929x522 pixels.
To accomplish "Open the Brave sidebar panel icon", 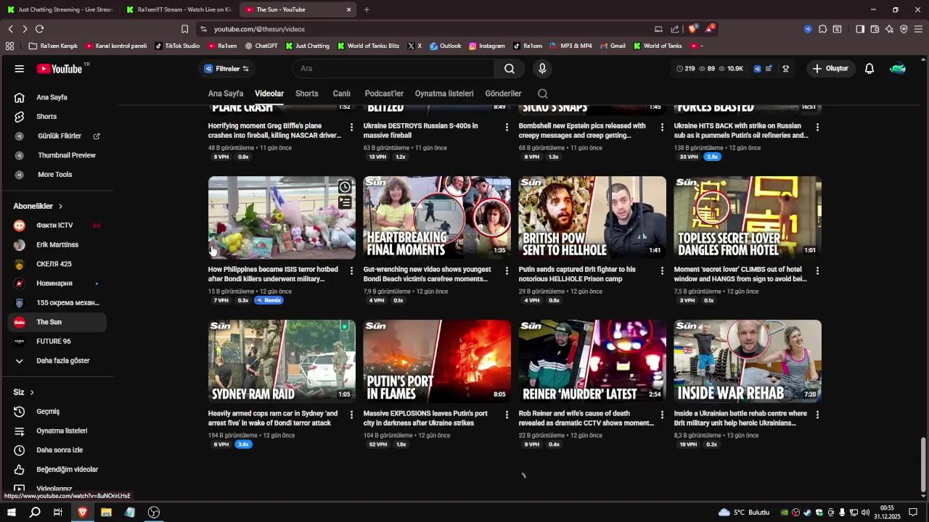I will point(860,29).
